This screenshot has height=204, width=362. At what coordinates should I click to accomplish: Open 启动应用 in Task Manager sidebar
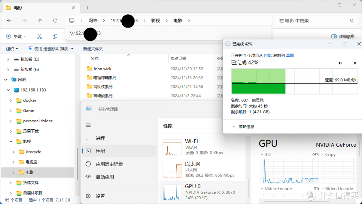click(106, 177)
